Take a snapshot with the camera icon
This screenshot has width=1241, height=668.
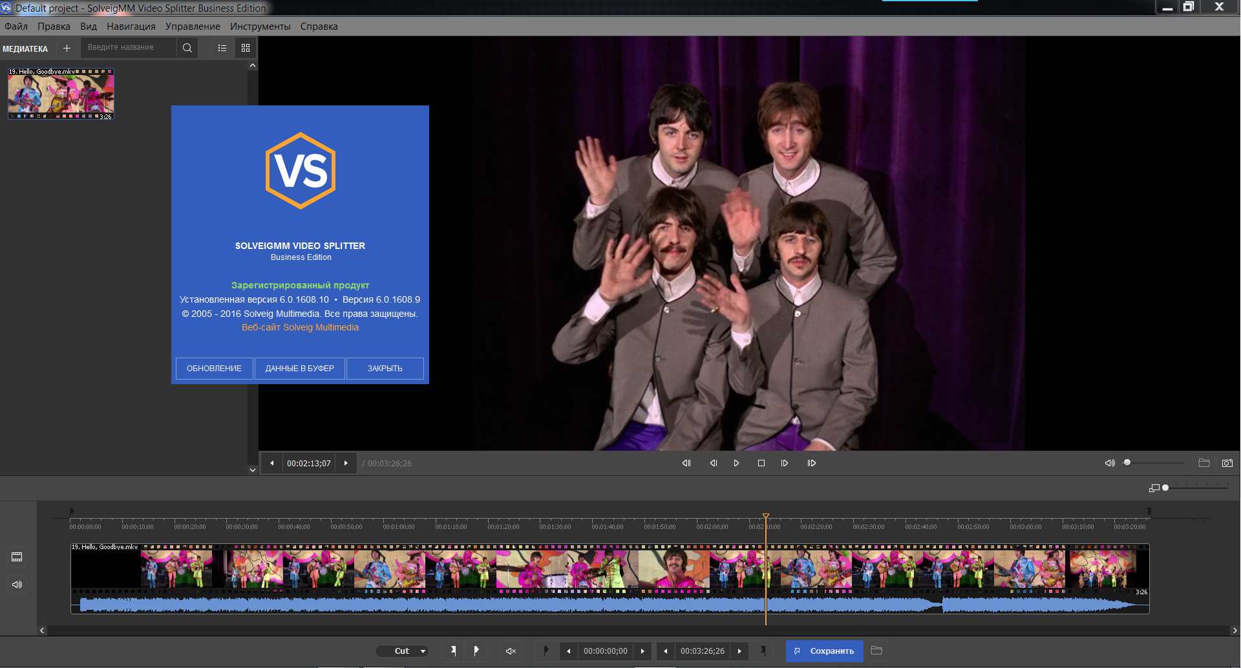[x=1227, y=463]
